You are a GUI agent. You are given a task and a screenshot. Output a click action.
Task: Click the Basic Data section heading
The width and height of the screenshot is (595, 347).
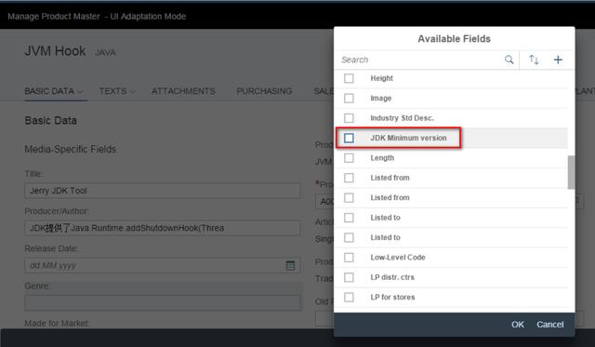(50, 121)
